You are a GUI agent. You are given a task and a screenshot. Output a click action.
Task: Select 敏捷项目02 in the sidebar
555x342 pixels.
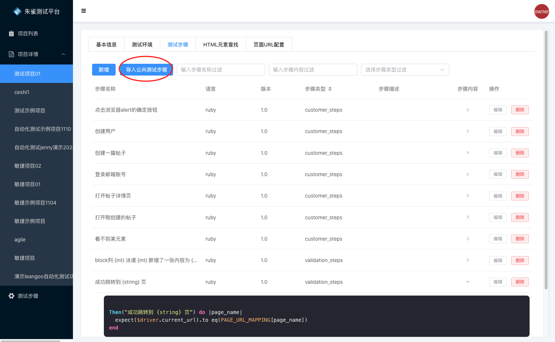(x=28, y=166)
